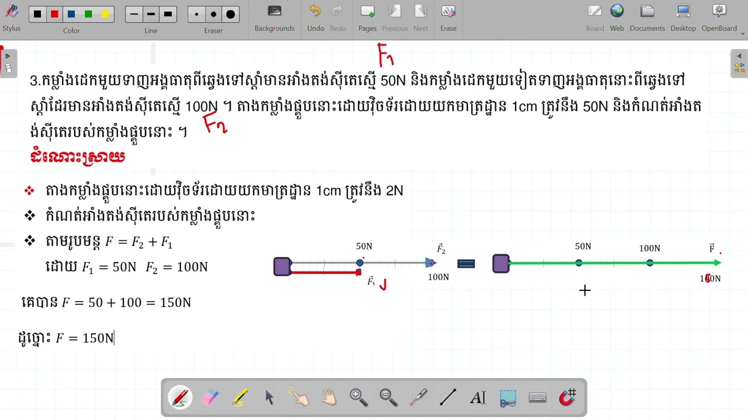Click the purple block in the left diagram
The height and width of the screenshot is (420, 748).
point(282,267)
